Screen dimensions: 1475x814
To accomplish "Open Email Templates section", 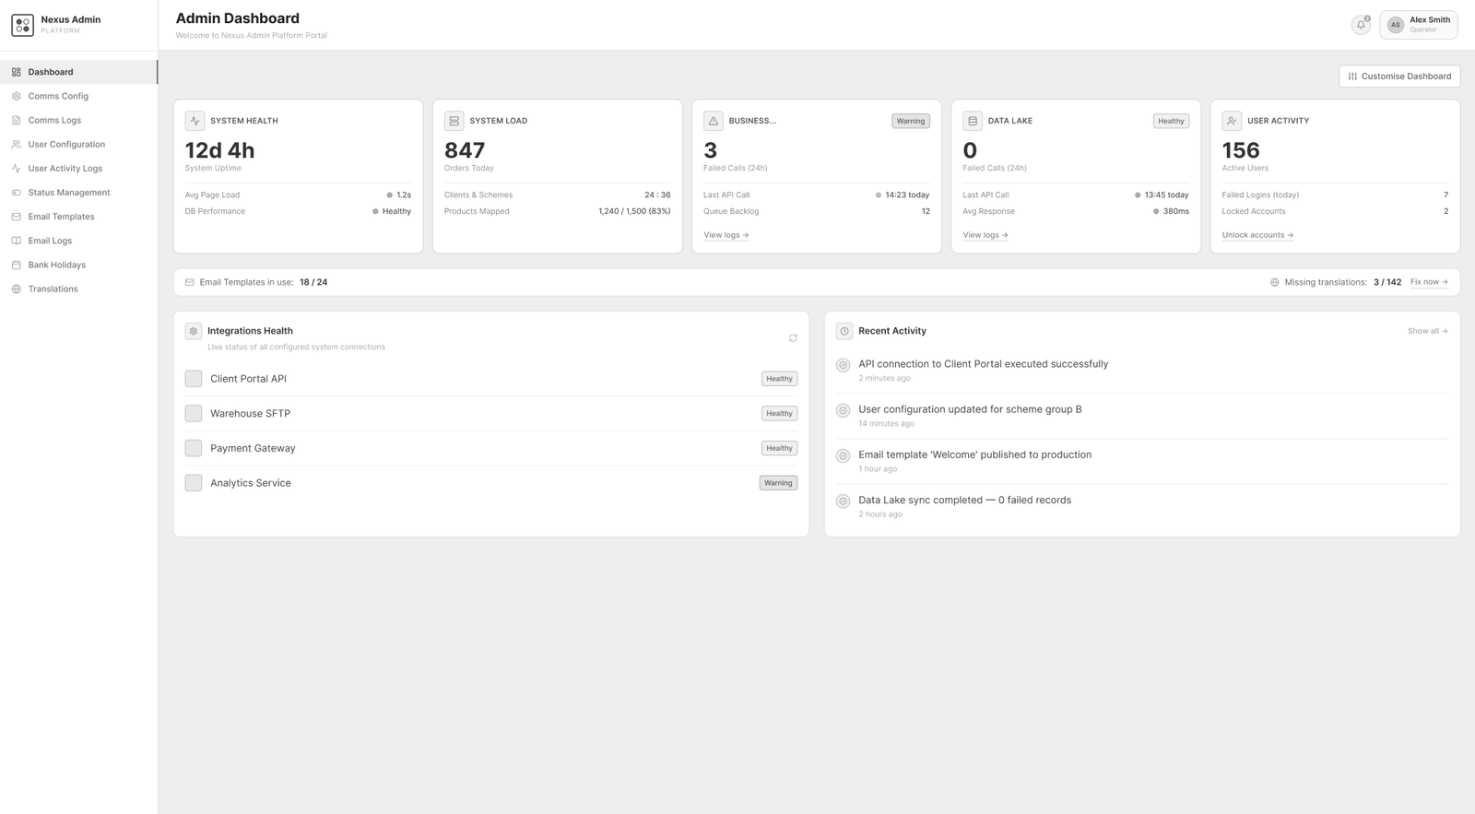I will click(x=78, y=217).
